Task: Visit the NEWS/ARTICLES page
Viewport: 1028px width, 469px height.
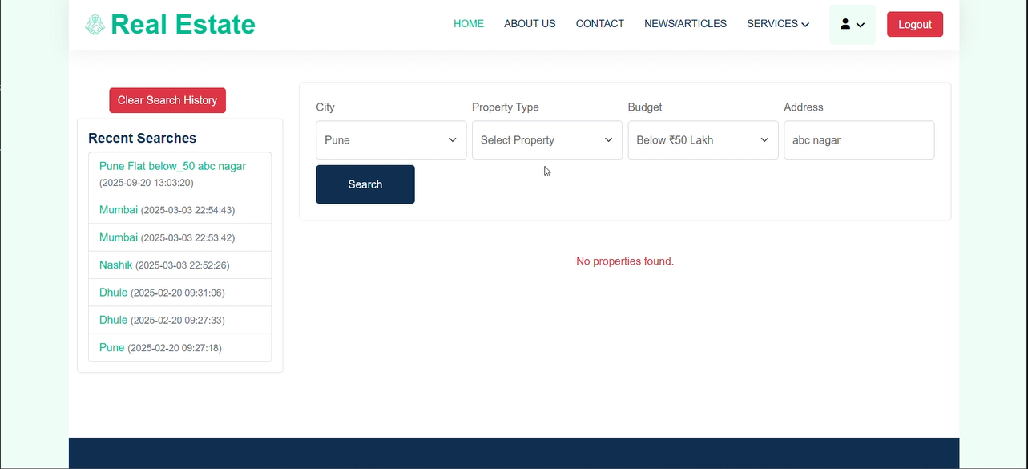Action: 685,23
